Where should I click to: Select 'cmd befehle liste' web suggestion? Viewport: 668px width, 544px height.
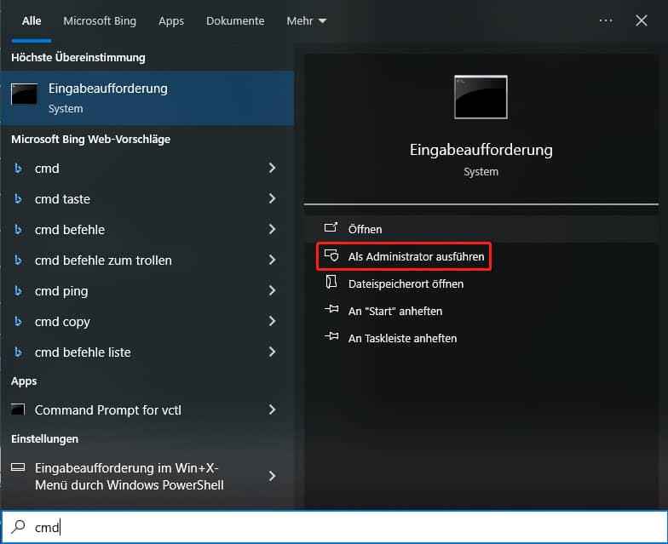147,352
